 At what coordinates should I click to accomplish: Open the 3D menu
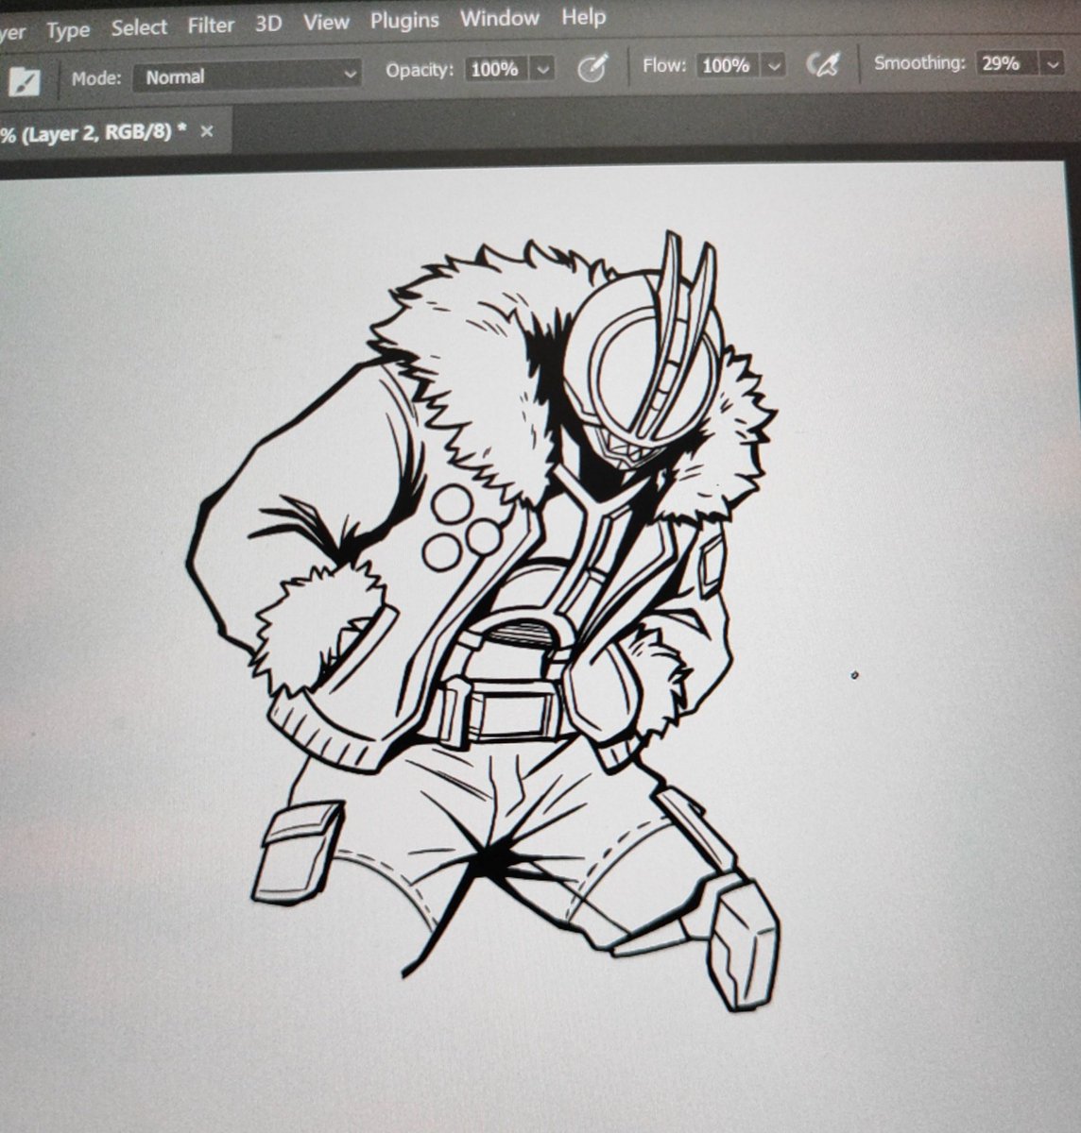[x=268, y=24]
